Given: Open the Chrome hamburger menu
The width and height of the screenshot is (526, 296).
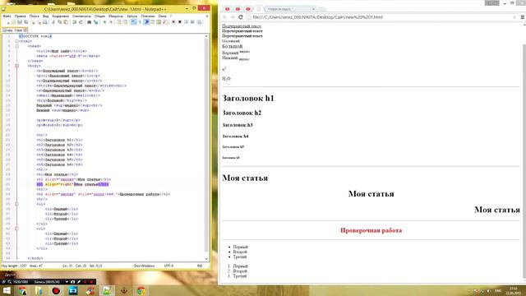Looking at the screenshot, I should [523, 17].
